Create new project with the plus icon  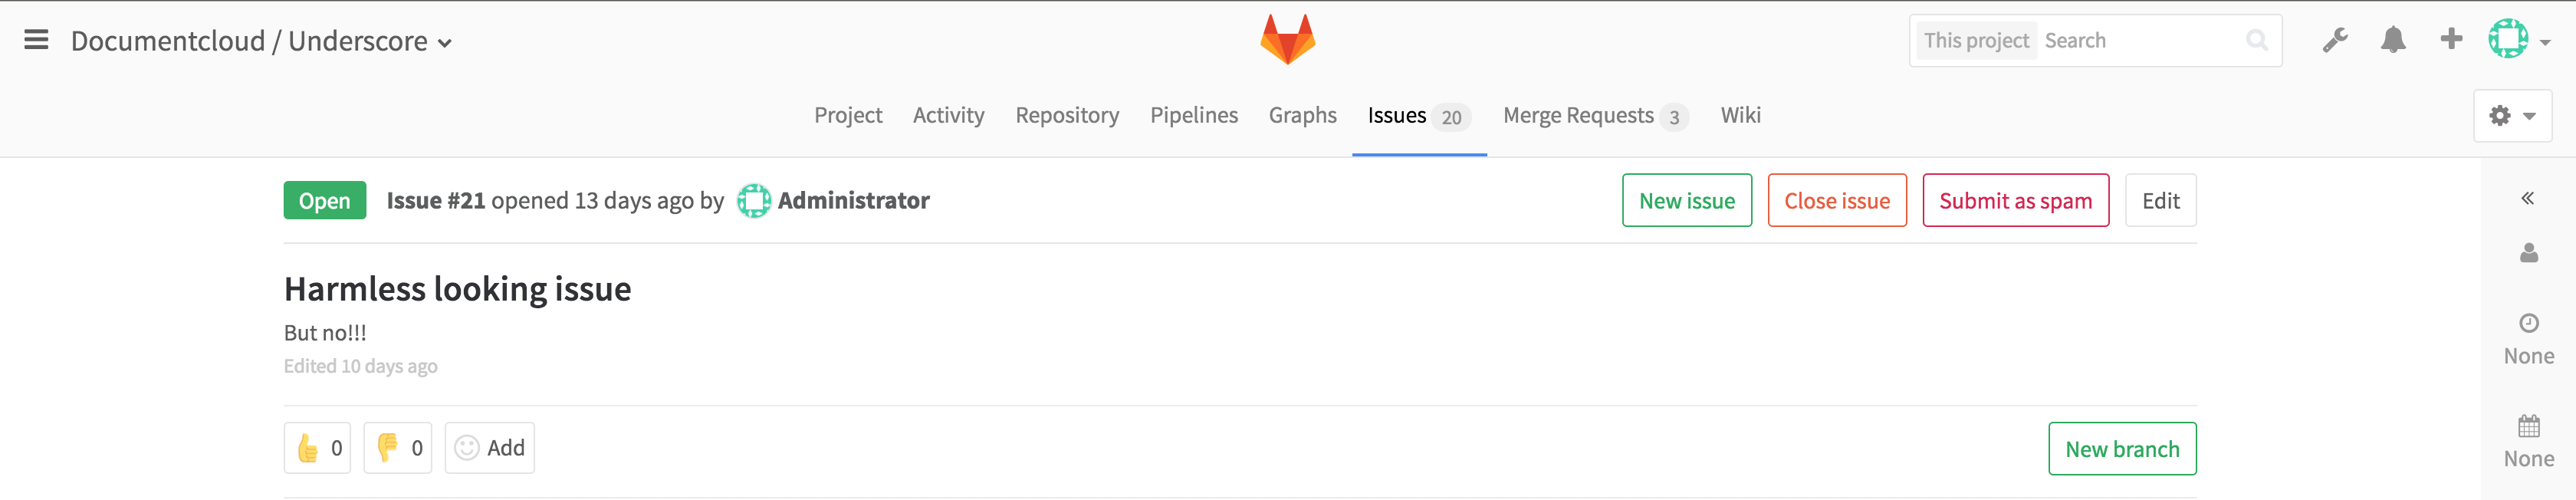[2451, 40]
